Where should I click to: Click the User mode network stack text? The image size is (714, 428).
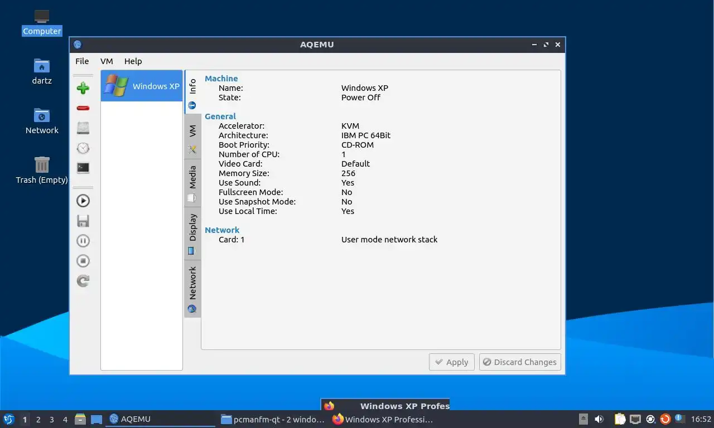[389, 240]
